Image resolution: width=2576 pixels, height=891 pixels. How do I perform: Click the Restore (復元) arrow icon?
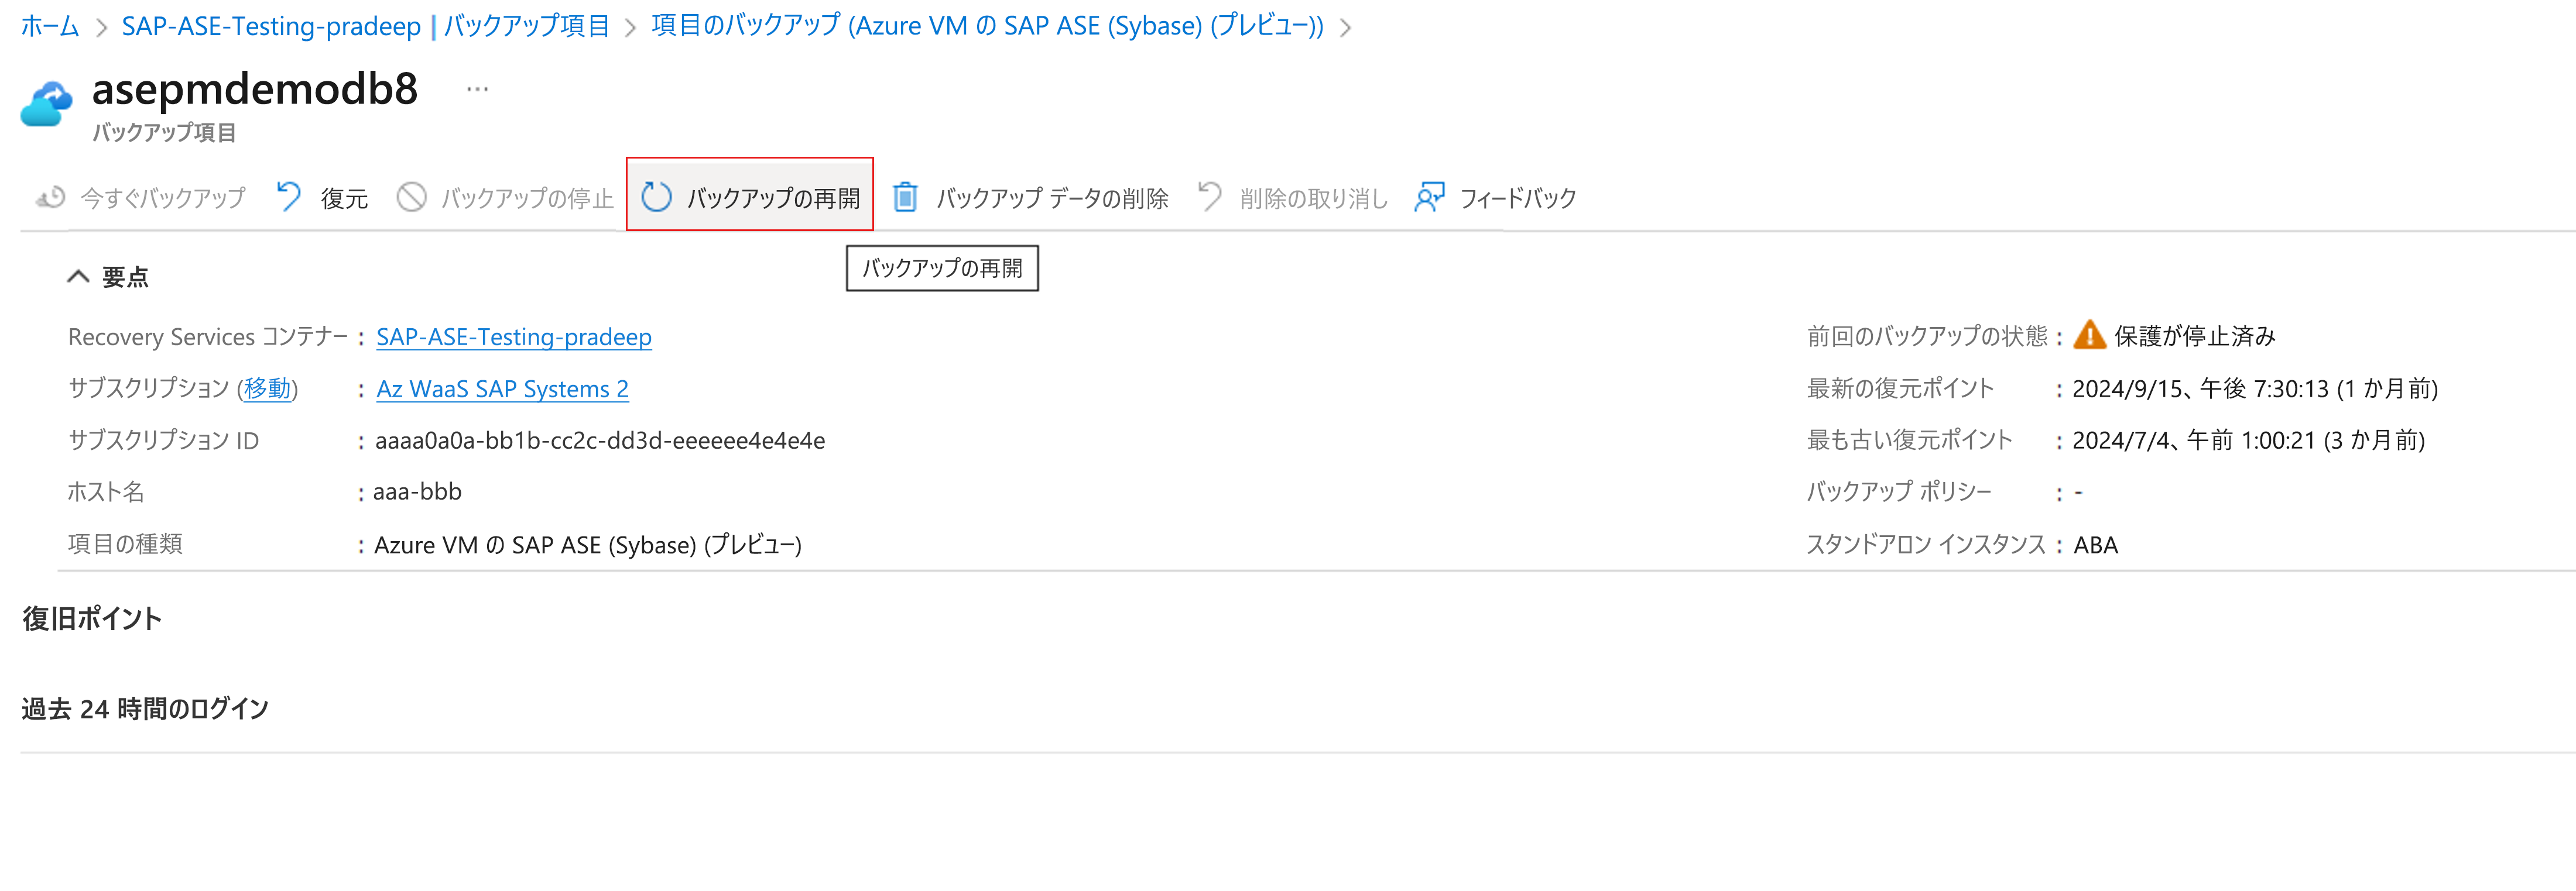coord(289,197)
